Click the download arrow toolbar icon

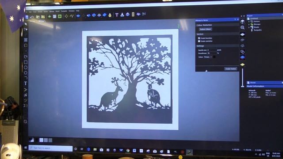pyautogui.click(x=122, y=15)
